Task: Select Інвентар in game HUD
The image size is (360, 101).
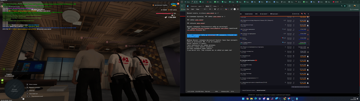Action: (x=31, y=91)
